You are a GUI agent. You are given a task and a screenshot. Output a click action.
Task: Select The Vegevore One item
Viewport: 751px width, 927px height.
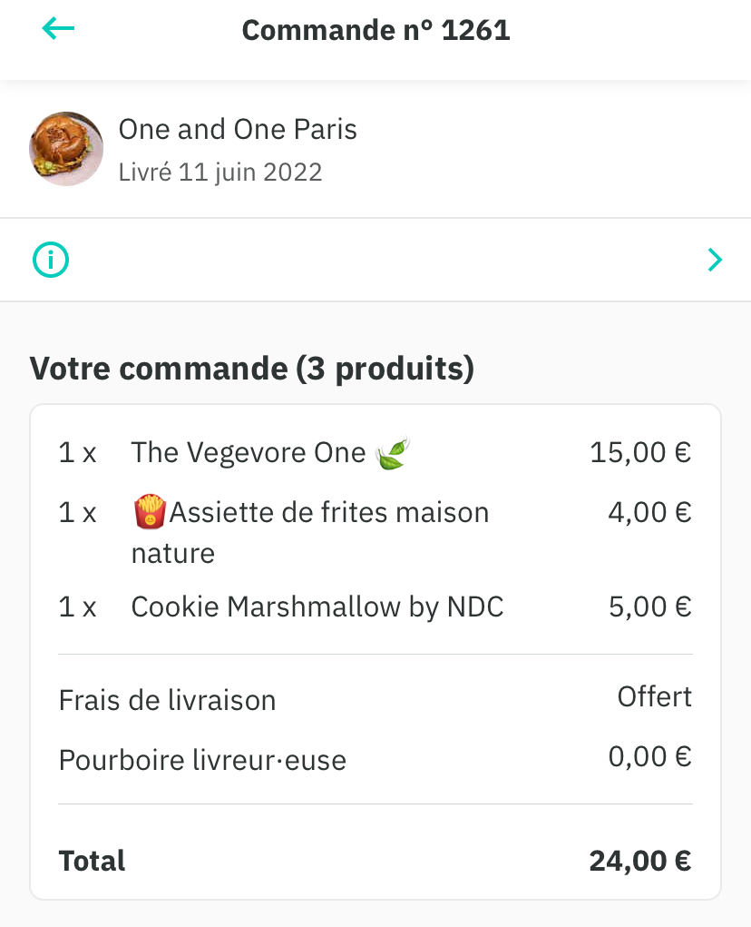click(248, 452)
